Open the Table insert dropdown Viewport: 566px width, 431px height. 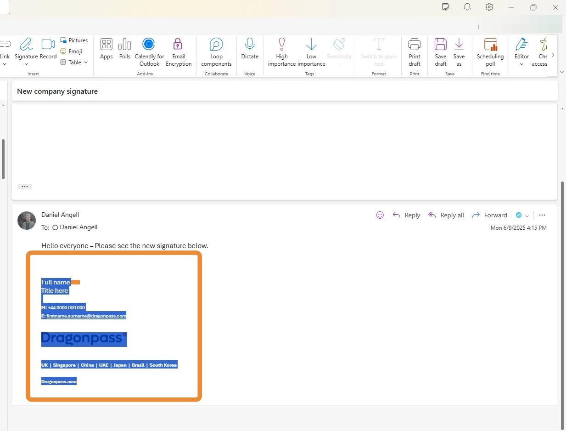coord(74,62)
